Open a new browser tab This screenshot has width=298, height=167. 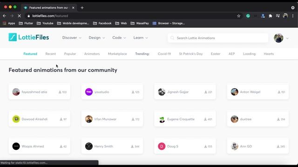pos(82,8)
